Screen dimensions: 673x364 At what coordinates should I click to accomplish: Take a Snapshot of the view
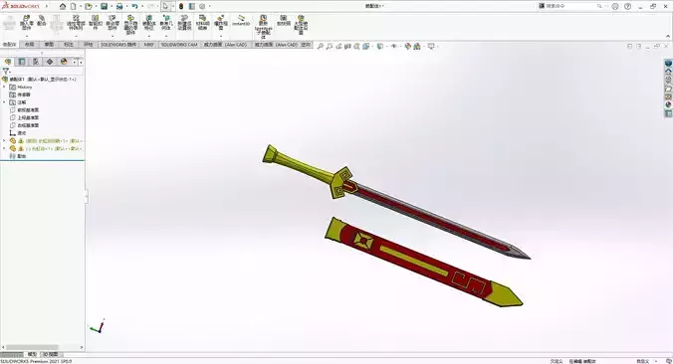(284, 21)
